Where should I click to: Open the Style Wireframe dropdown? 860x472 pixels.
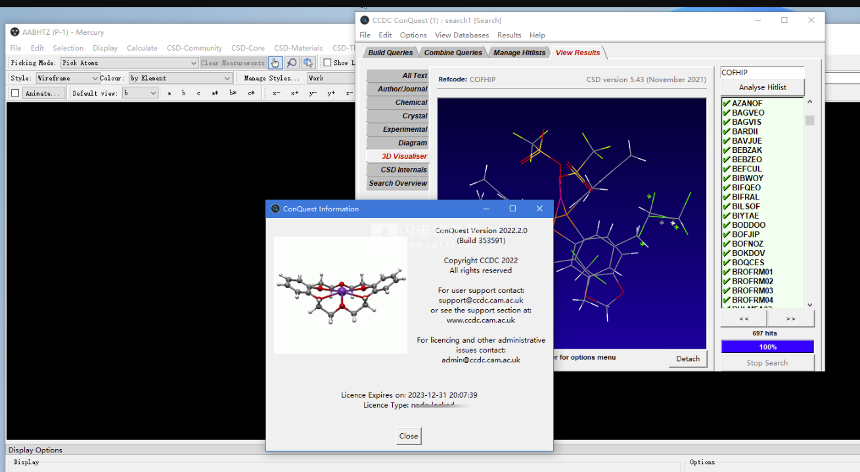click(x=68, y=78)
